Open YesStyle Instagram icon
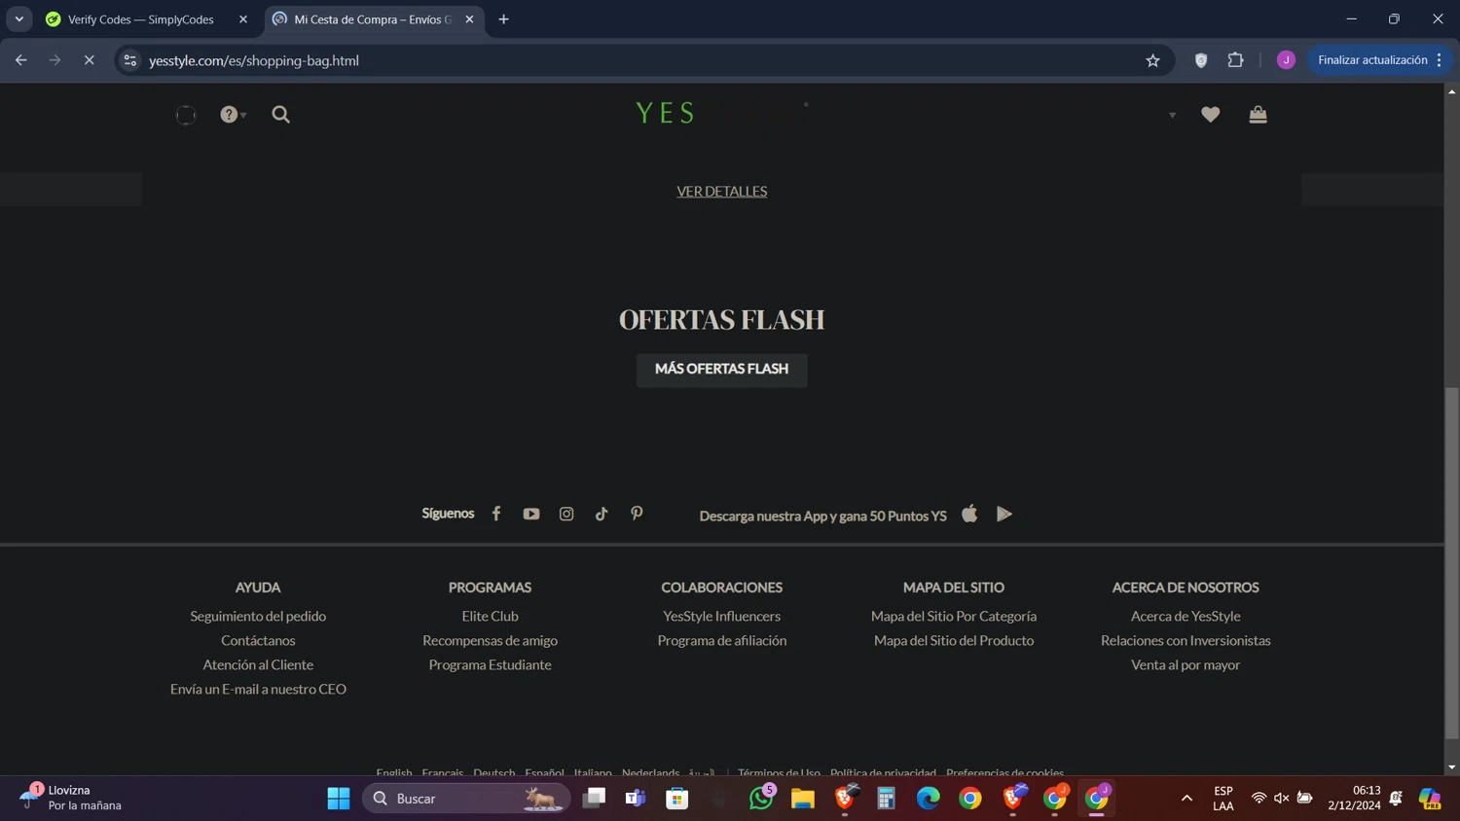The image size is (1460, 821). click(x=566, y=514)
